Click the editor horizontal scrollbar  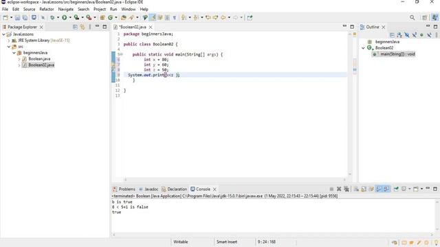coord(235,180)
